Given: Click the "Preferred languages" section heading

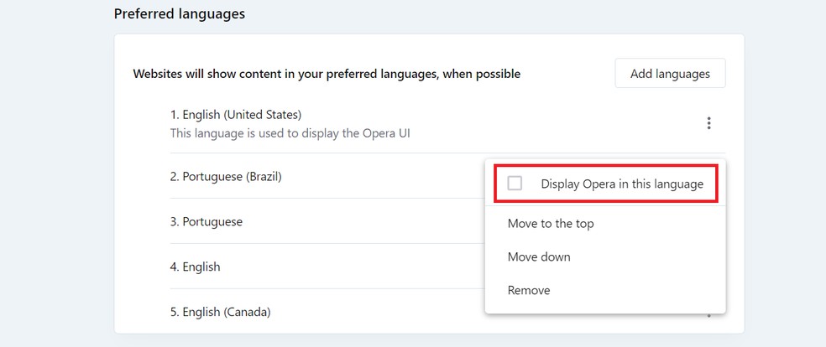Looking at the screenshot, I should [179, 14].
